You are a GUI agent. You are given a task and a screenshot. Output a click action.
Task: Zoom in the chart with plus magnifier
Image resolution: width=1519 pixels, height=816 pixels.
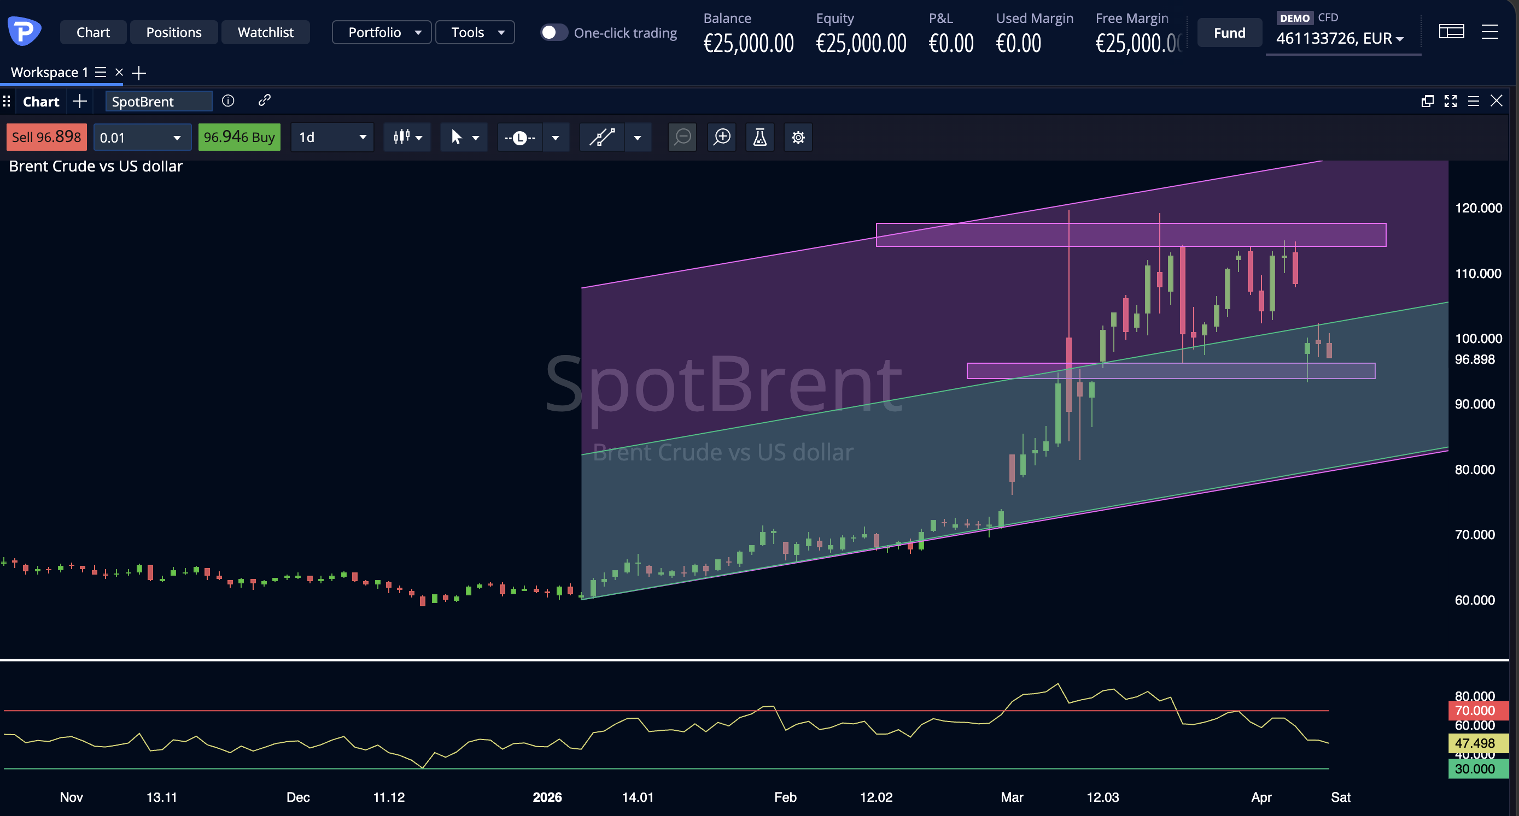[722, 137]
